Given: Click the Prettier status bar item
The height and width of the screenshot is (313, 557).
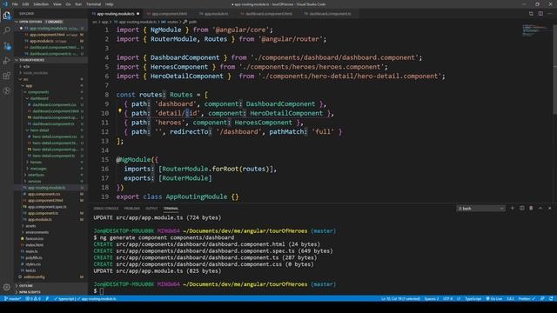Looking at the screenshot, I should click(527, 299).
